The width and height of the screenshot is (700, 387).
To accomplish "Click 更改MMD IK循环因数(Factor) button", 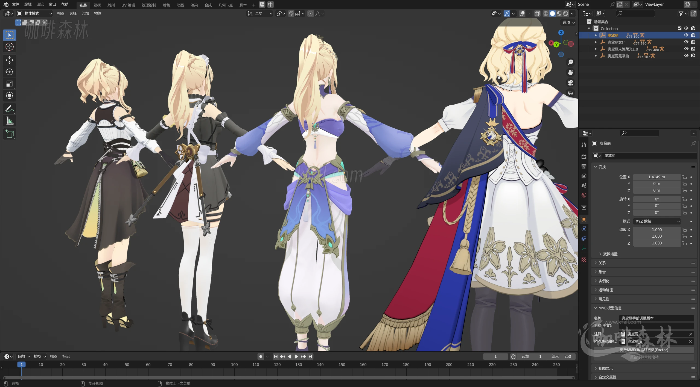I will tap(644, 350).
